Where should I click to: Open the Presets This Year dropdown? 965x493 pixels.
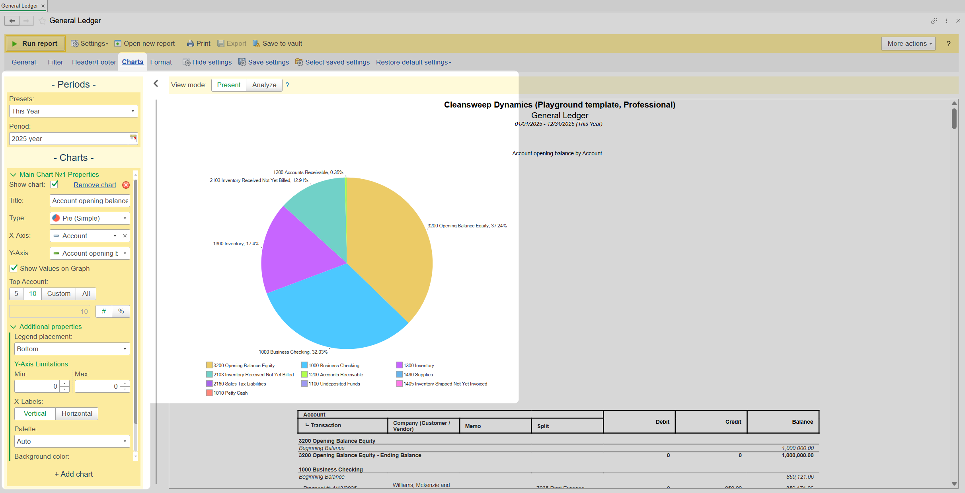133,111
